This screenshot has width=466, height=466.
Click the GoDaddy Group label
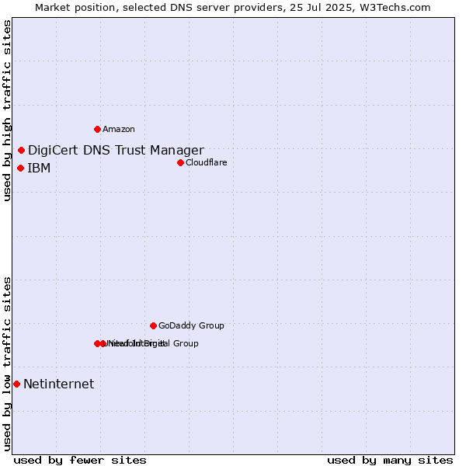click(x=191, y=325)
